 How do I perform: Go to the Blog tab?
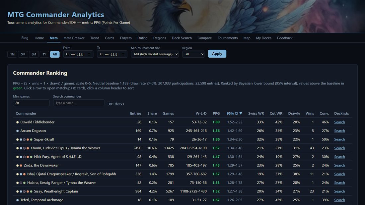(25, 38)
